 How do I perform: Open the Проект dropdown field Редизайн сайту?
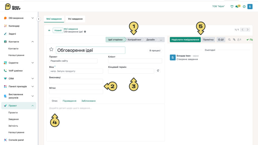73,61
